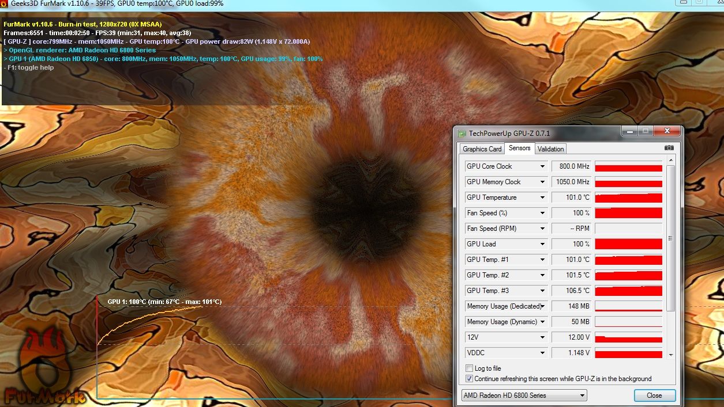Viewport: 724px width, 407px height.
Task: Click the sensor list scrollbar thumb
Action: click(670, 238)
